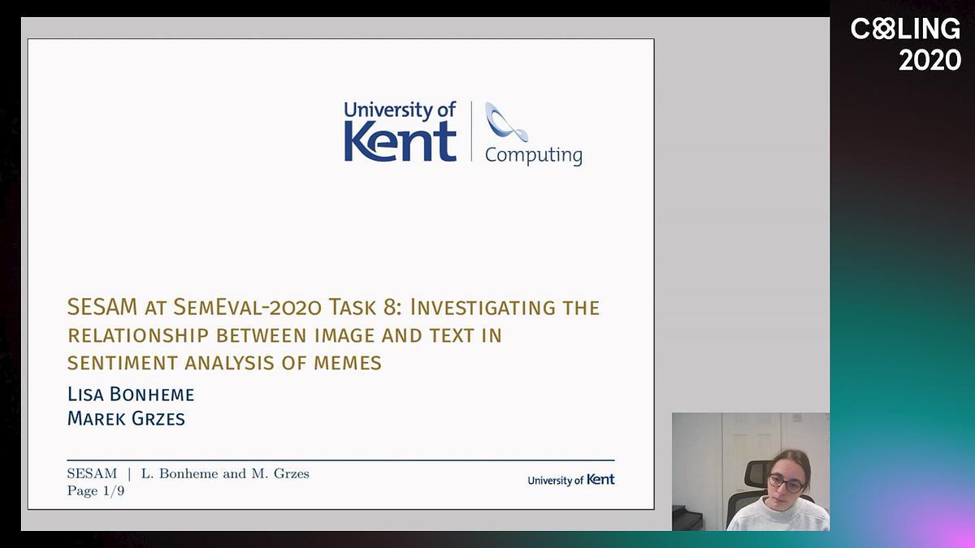Image resolution: width=975 pixels, height=548 pixels.
Task: Click the University of Kent logo at top
Action: tap(400, 132)
